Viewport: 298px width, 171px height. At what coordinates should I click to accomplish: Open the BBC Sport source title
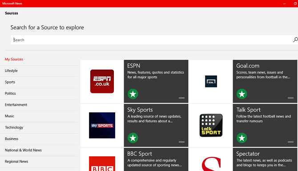140,154
